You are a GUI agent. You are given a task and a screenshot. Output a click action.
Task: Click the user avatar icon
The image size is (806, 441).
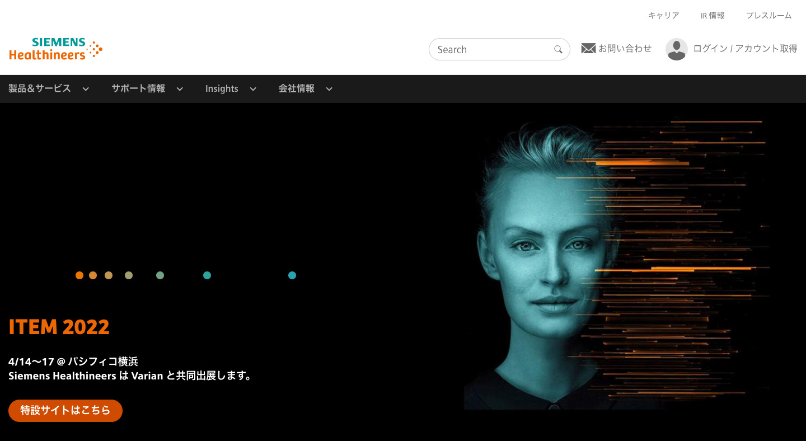pos(676,49)
